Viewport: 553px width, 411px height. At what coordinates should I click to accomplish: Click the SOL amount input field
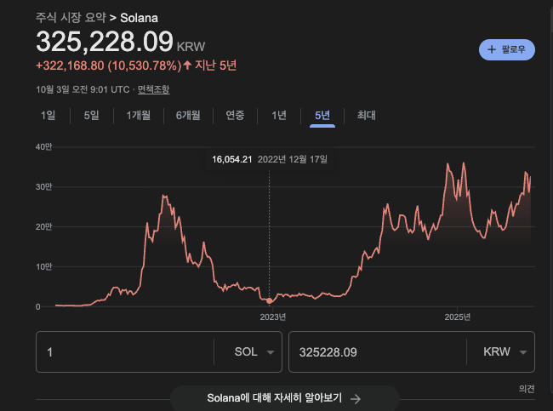pyautogui.click(x=123, y=352)
